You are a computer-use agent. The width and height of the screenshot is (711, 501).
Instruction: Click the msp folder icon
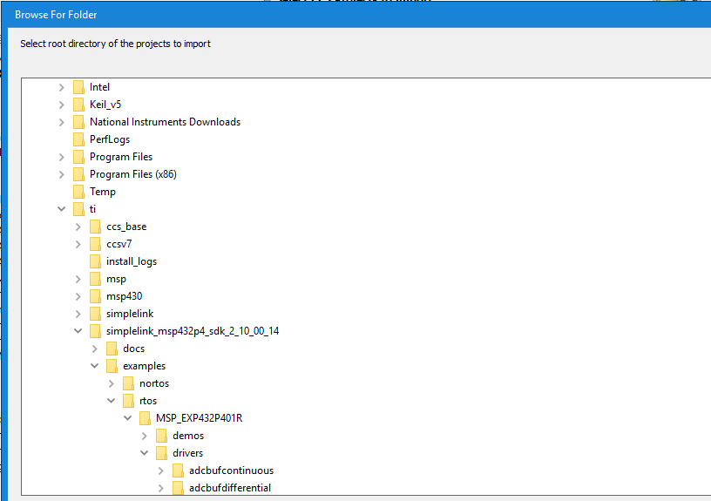95,279
